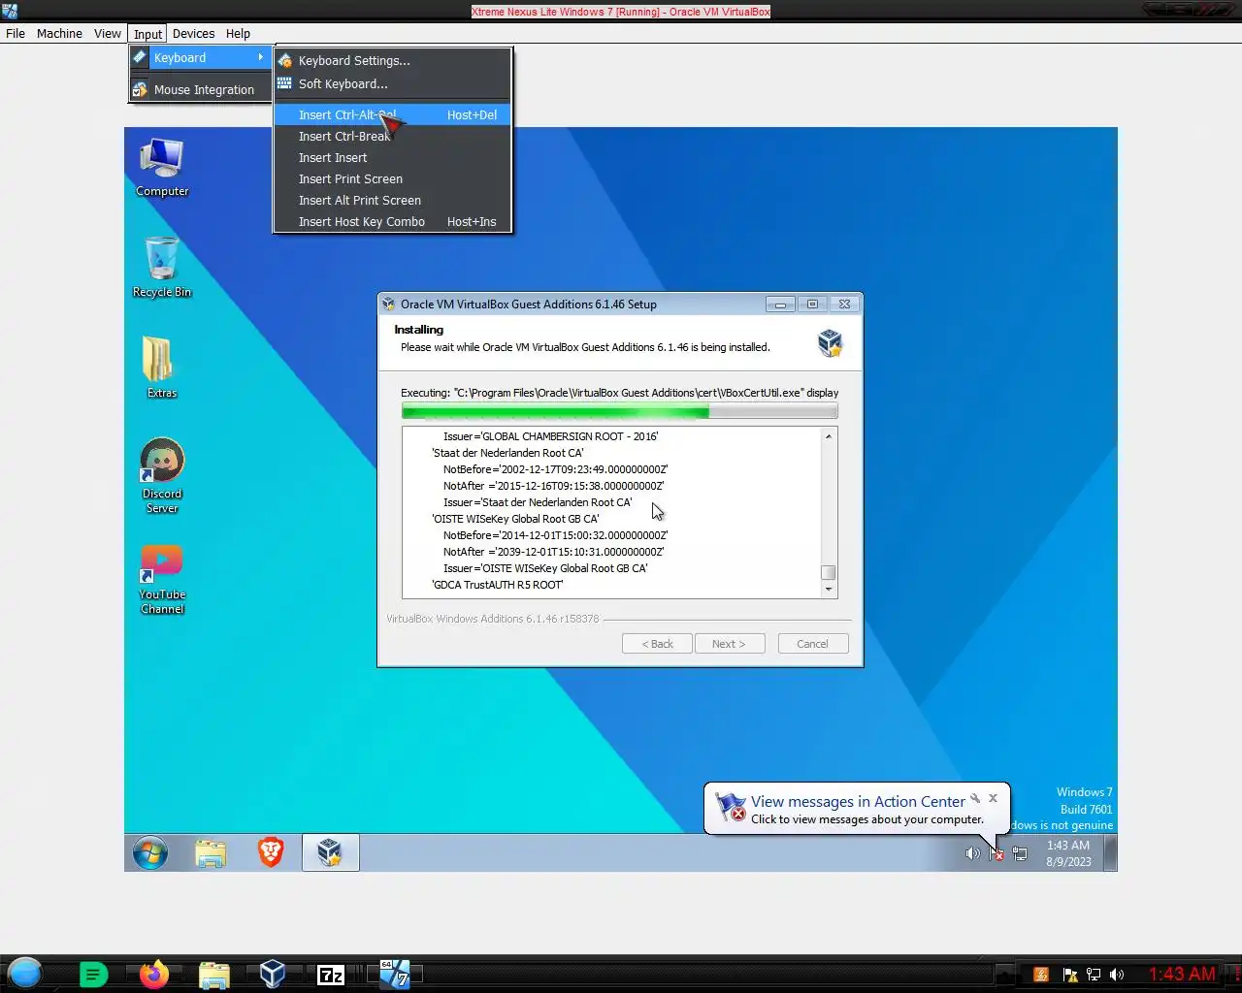This screenshot has width=1242, height=993.
Task: Open host file manager folder icon
Action: point(213,975)
